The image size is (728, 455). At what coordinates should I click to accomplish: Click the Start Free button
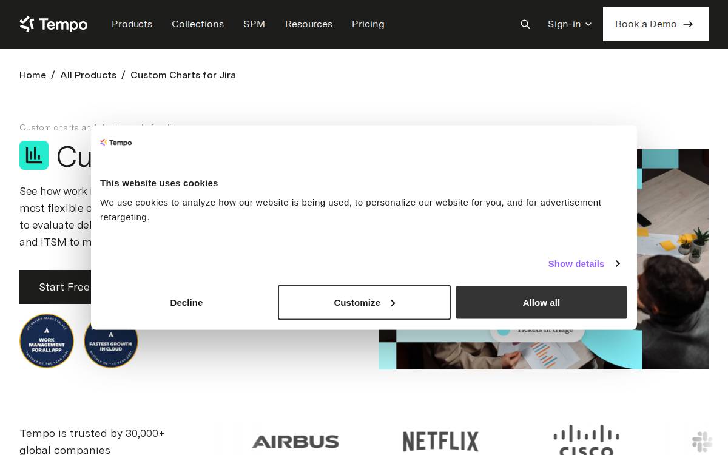click(x=55, y=287)
